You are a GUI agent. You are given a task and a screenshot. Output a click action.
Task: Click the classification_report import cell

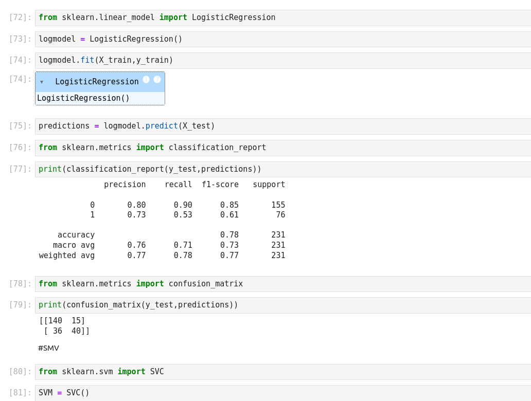point(283,148)
